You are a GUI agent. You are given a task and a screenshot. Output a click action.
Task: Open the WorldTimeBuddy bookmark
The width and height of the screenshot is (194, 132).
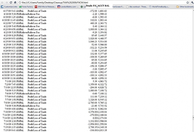click(159, 7)
